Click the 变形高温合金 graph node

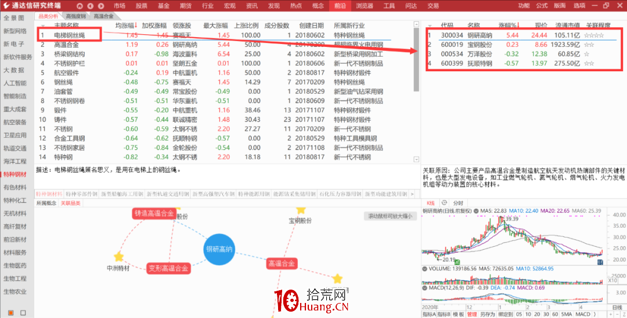(x=168, y=268)
